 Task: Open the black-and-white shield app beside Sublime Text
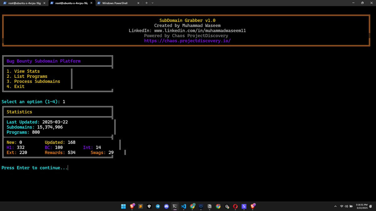pyautogui.click(x=149, y=206)
